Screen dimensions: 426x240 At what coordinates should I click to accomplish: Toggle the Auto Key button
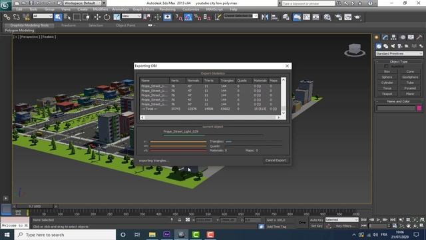[317, 220]
